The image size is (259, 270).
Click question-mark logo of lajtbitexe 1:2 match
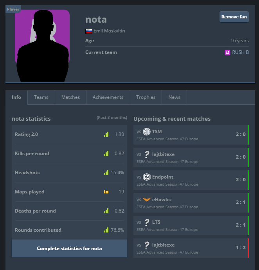147,245
